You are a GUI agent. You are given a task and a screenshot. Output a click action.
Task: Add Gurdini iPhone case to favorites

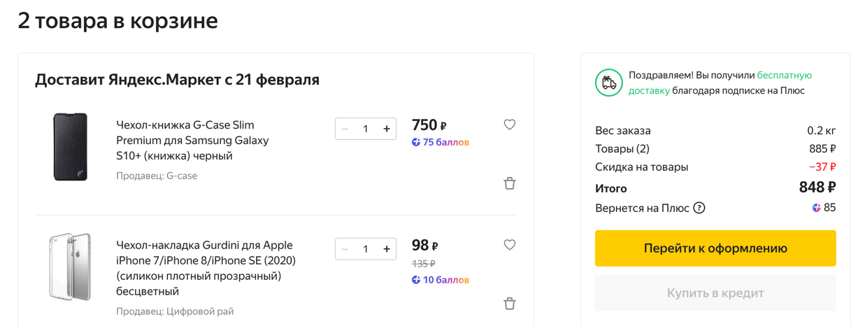(x=510, y=245)
